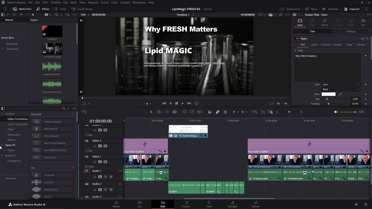Click the linked selection chain icon

[x=218, y=112]
